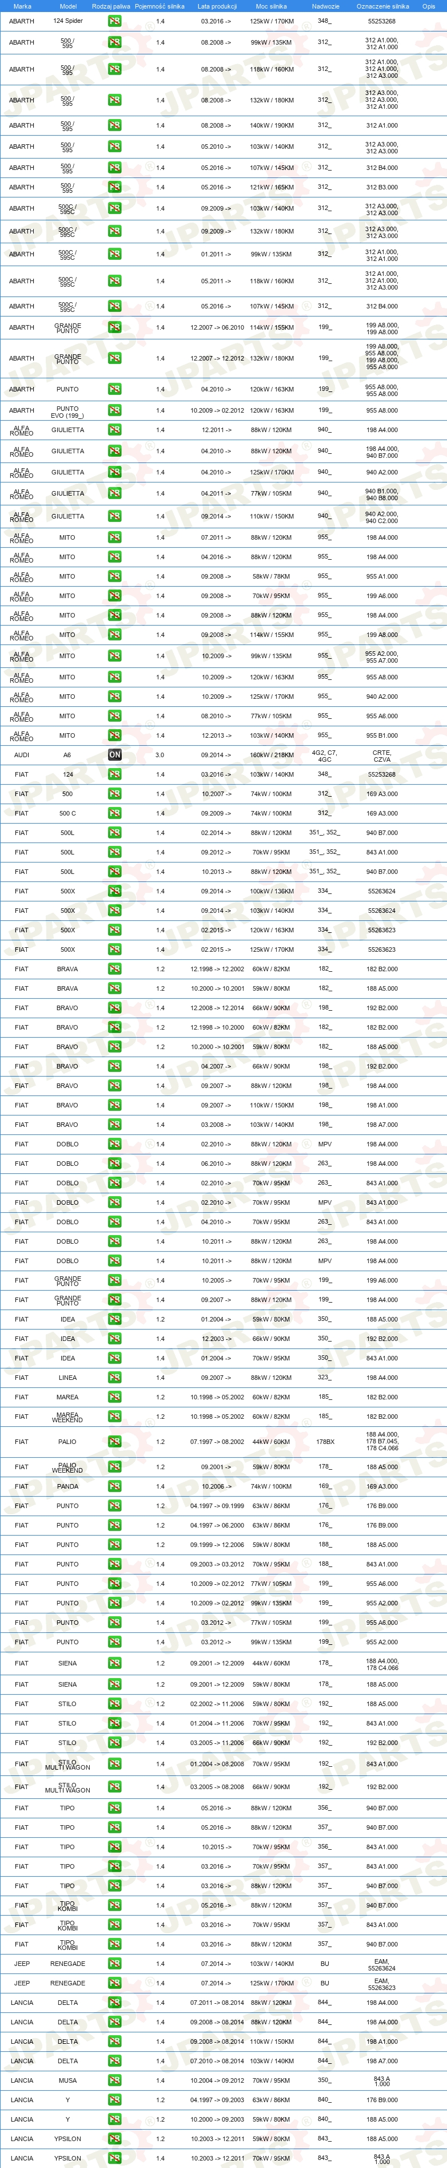447x2168 pixels.
Task: Click fuel icon in JEEP RENEGADE 125kW row
Action: 114,1983
